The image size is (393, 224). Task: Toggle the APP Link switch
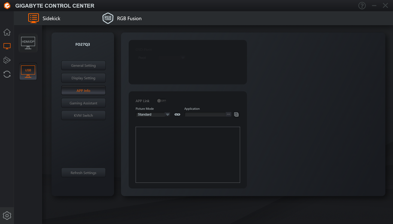[161, 101]
